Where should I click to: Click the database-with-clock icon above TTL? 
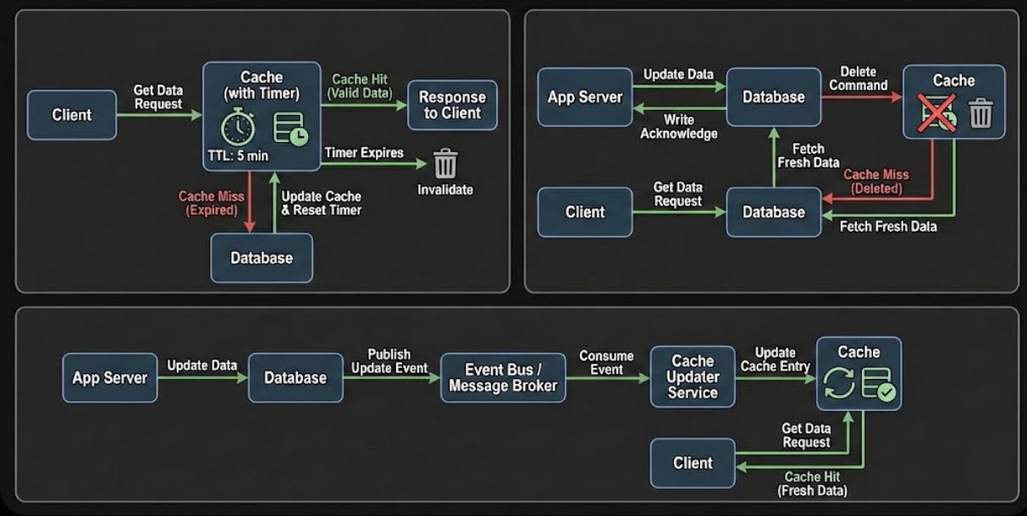click(x=290, y=128)
